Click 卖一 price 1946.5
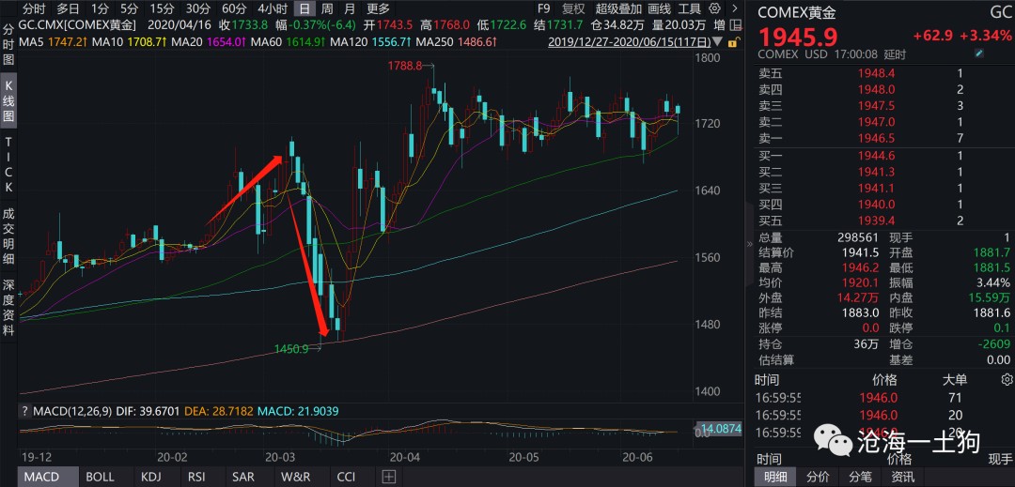The width and height of the screenshot is (1015, 487). (x=877, y=138)
